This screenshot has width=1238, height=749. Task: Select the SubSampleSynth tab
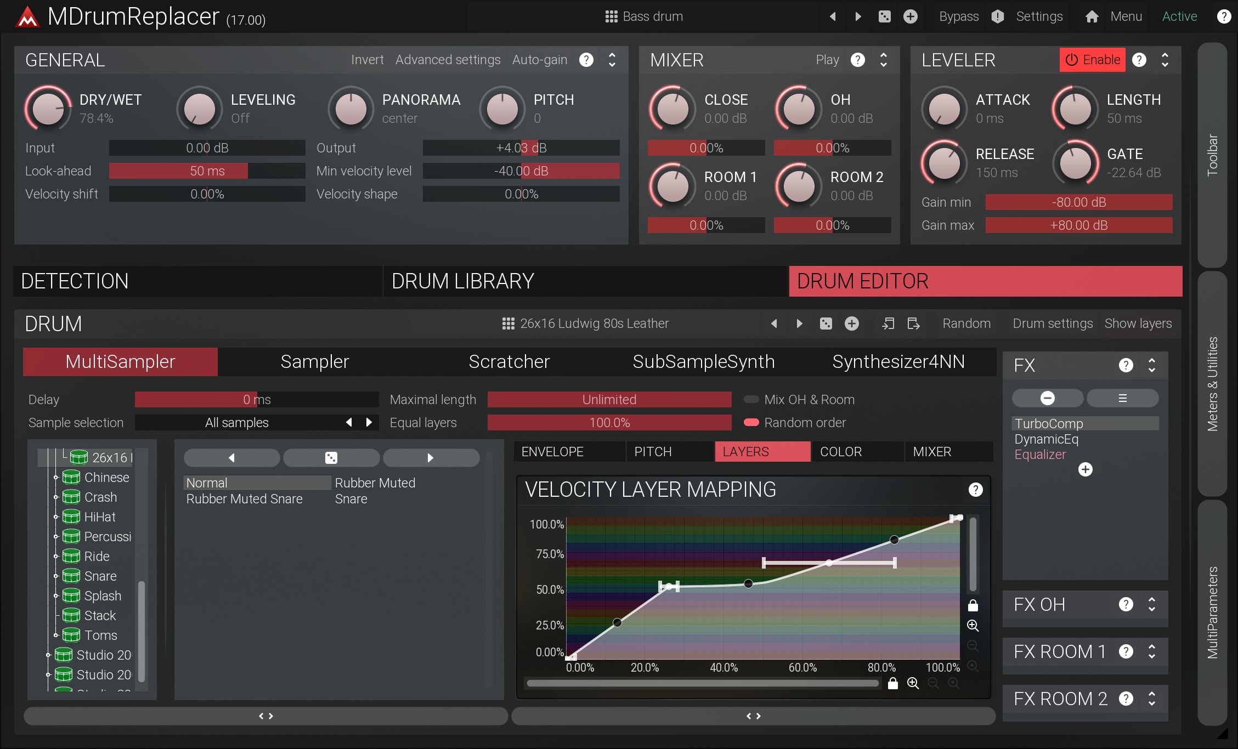point(704,362)
